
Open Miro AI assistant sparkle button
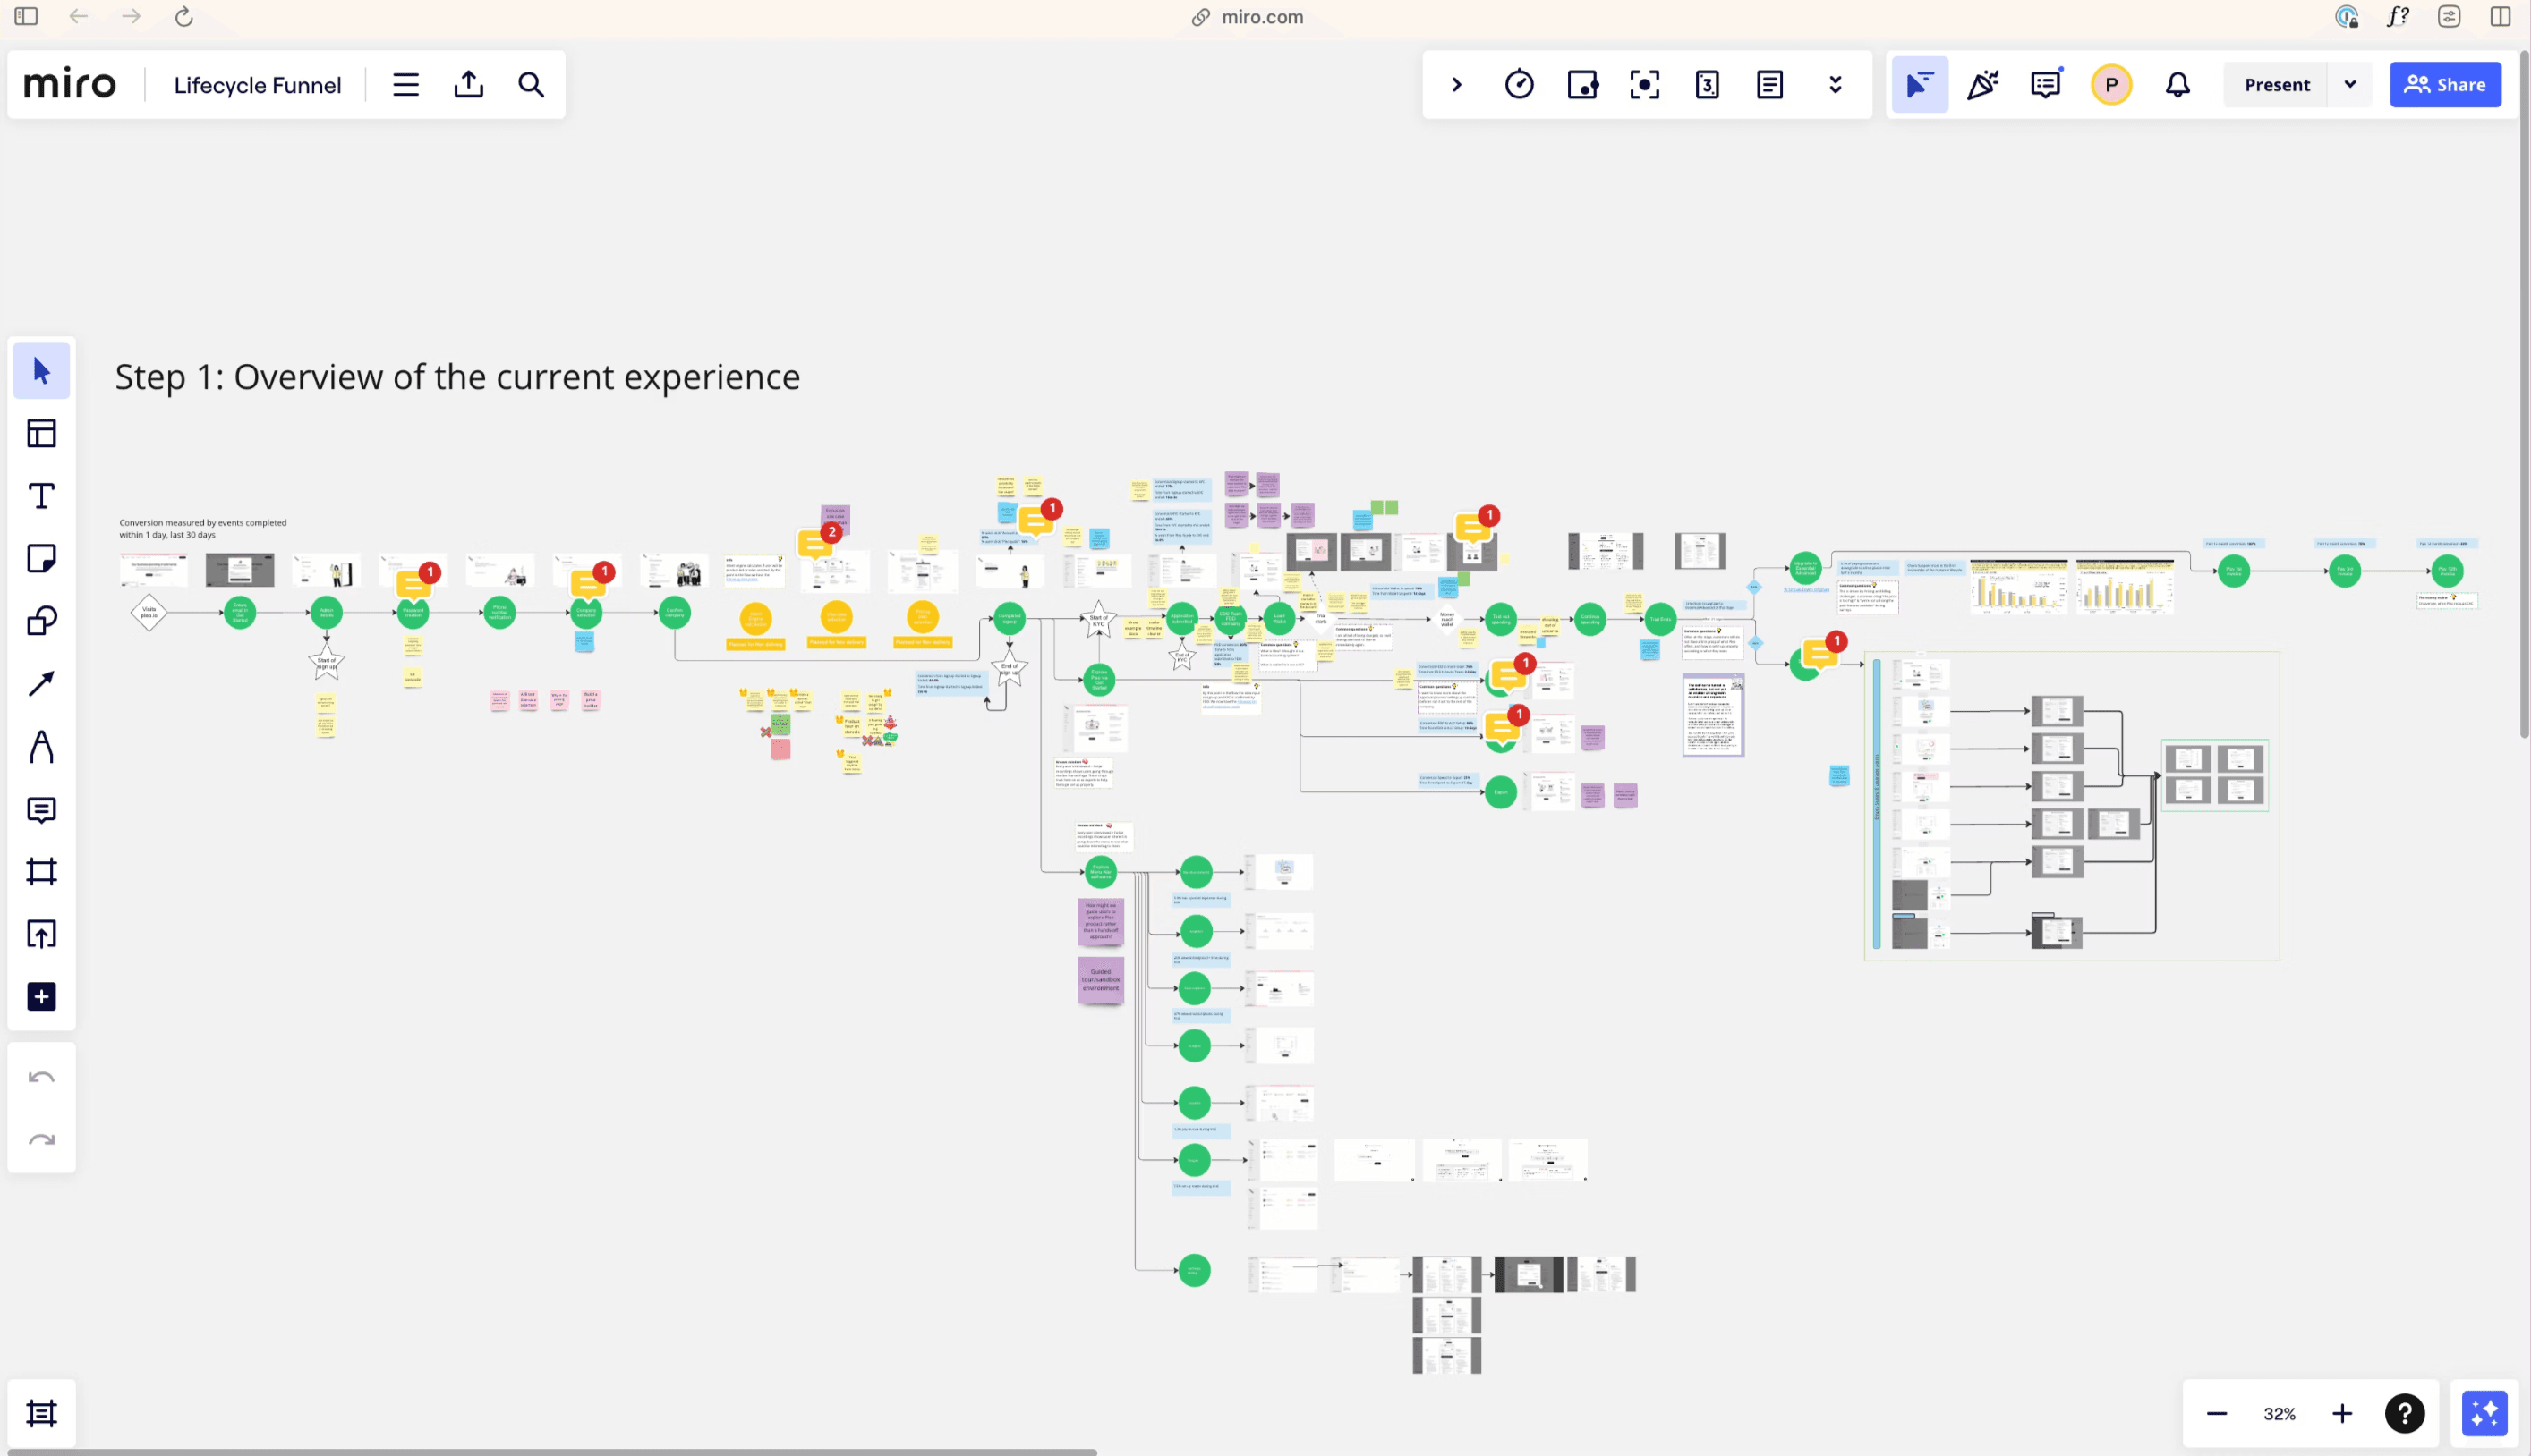coord(2484,1413)
